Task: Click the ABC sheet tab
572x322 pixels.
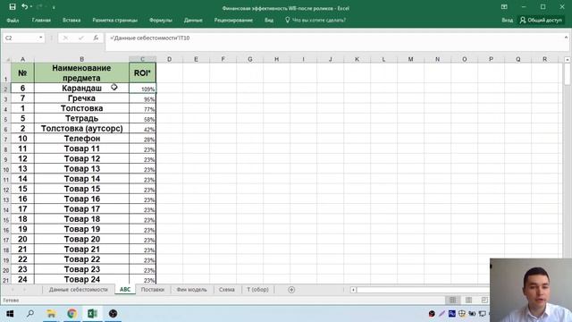Action: click(125, 290)
